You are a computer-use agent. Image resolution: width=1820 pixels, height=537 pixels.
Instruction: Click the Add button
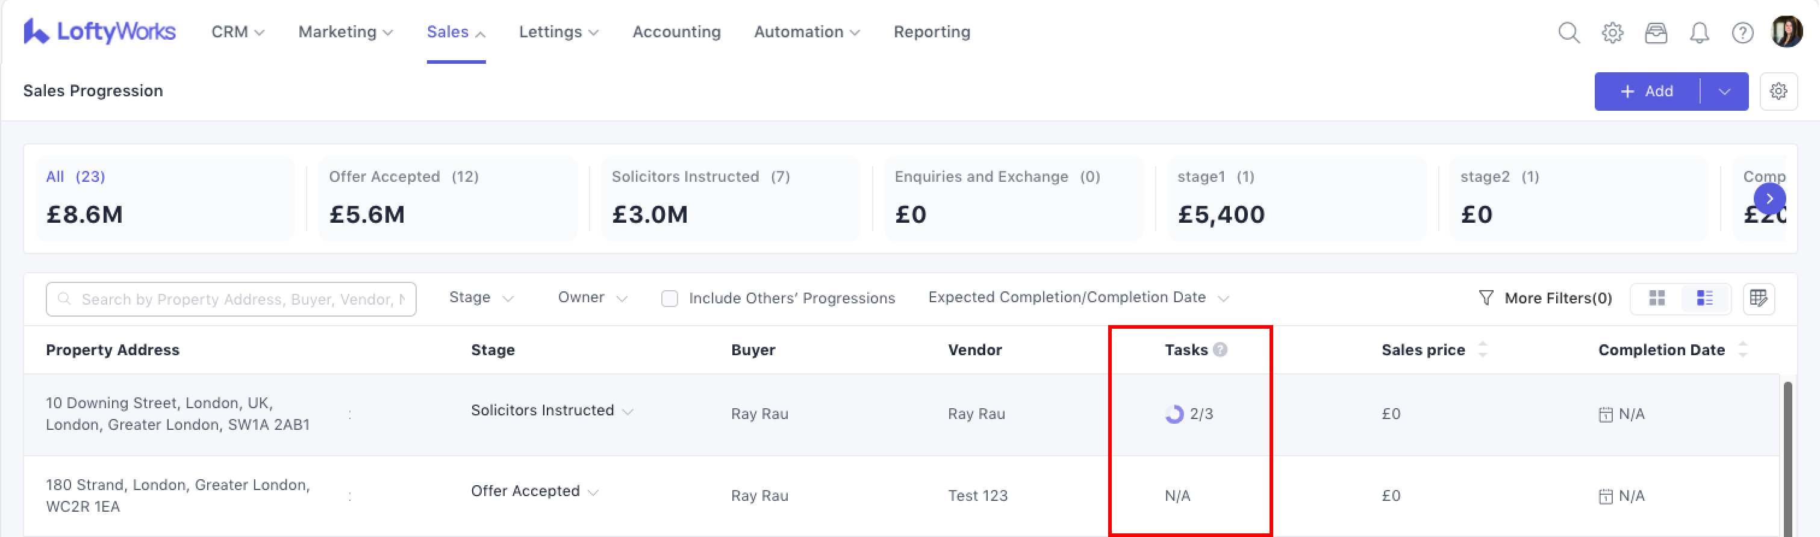[x=1646, y=91]
